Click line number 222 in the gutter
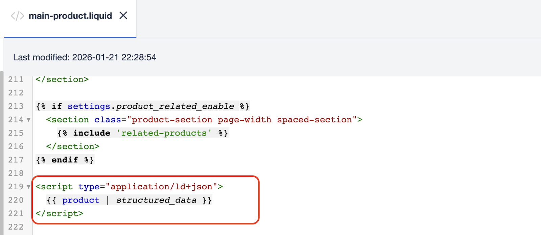Viewport: 541px width, 235px height. pyautogui.click(x=16, y=227)
